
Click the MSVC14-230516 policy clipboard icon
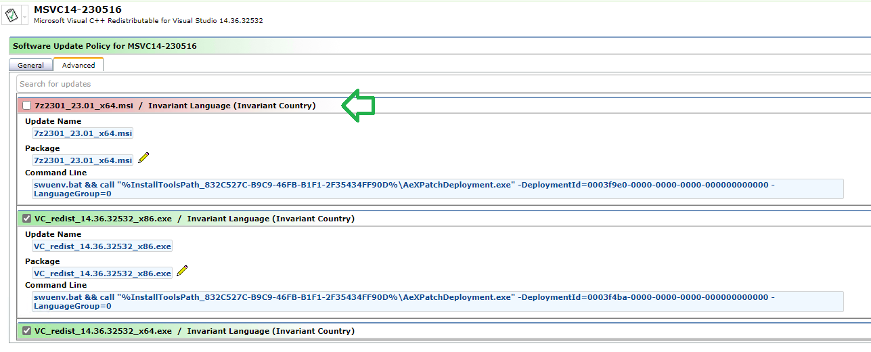[x=12, y=15]
